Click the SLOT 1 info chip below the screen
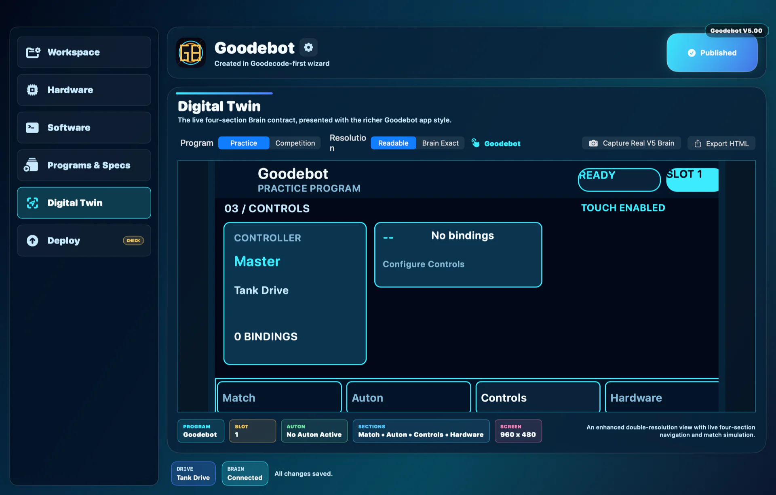Viewport: 776px width, 495px height. (x=253, y=431)
